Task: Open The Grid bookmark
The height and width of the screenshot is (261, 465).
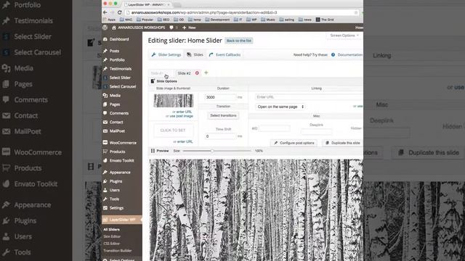Action: point(325,20)
